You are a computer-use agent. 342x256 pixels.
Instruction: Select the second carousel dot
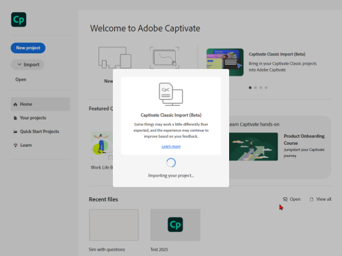(x=255, y=87)
